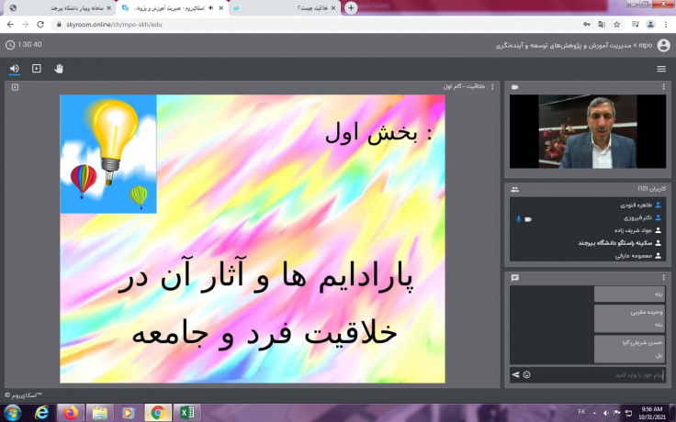Open the chat panel three-dot menu

point(663,277)
